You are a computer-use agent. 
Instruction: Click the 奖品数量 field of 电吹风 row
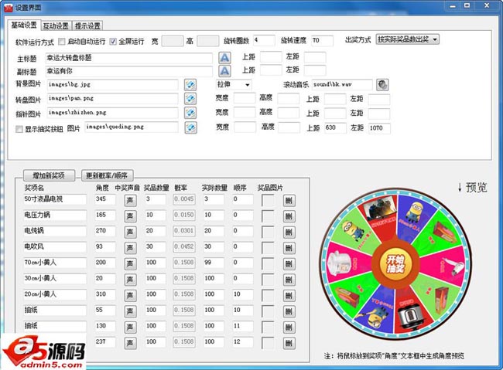pyautogui.click(x=156, y=246)
